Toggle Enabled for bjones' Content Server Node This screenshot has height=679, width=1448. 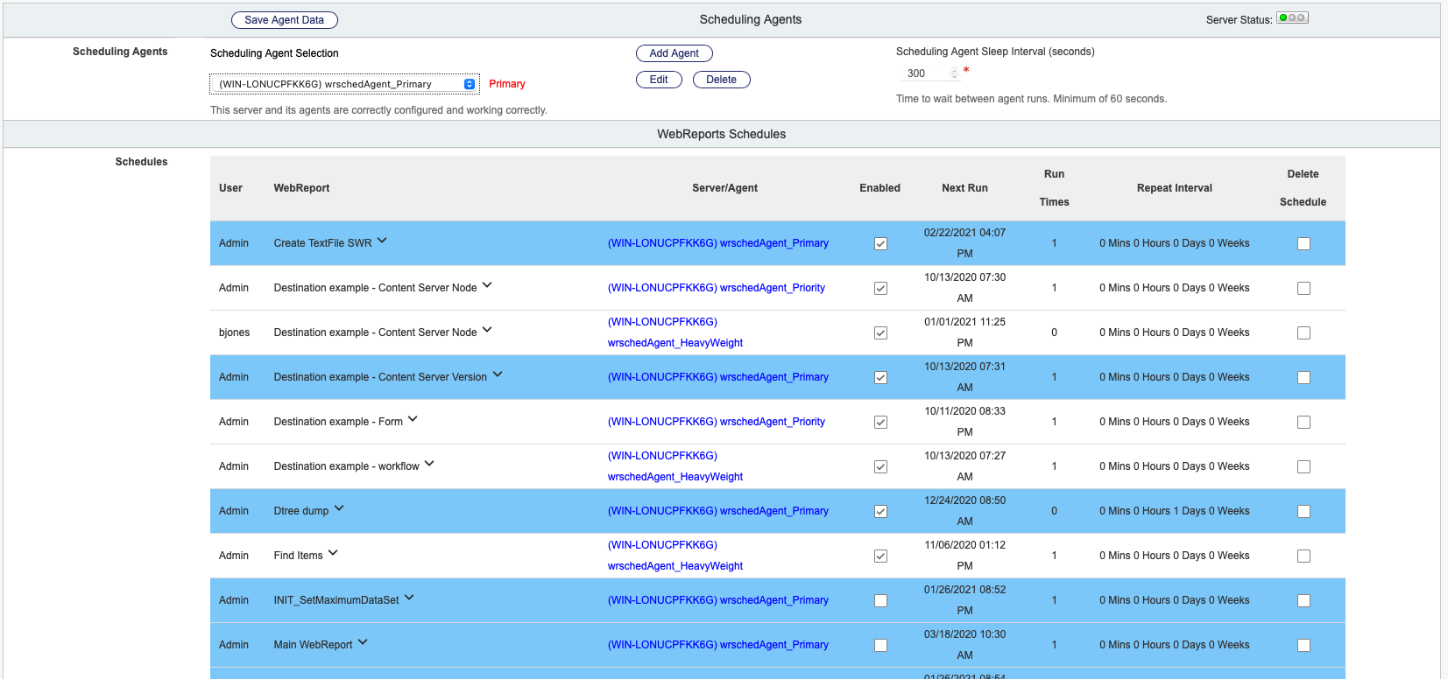pos(880,333)
